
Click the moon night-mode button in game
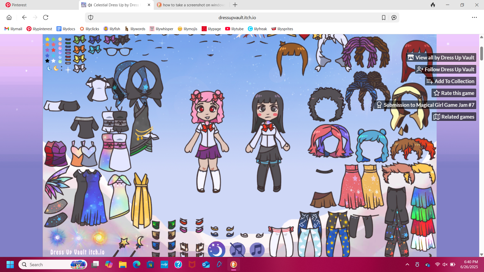[217, 250]
